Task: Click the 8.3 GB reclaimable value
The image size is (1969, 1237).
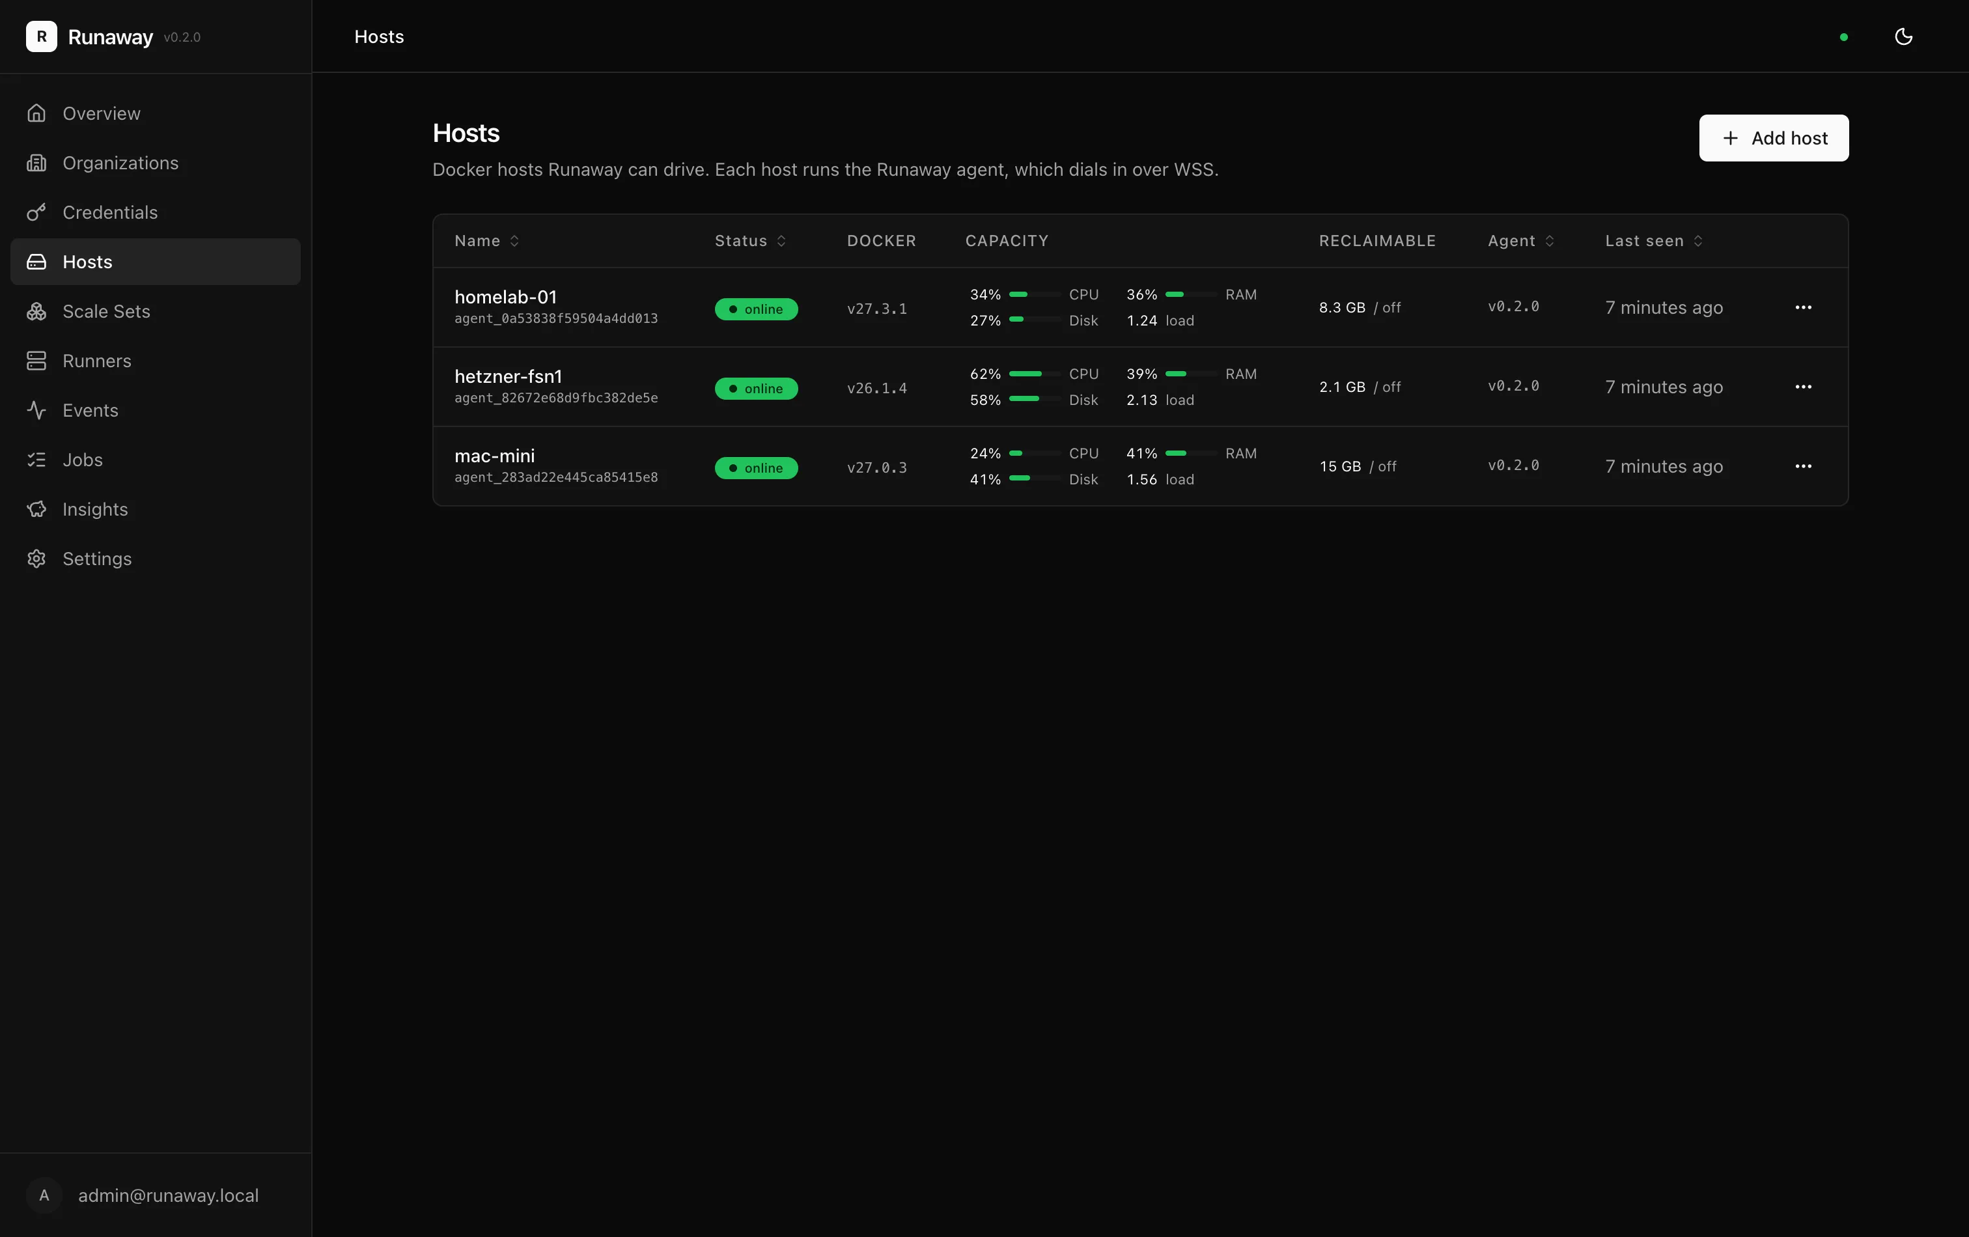Action: 1342,307
